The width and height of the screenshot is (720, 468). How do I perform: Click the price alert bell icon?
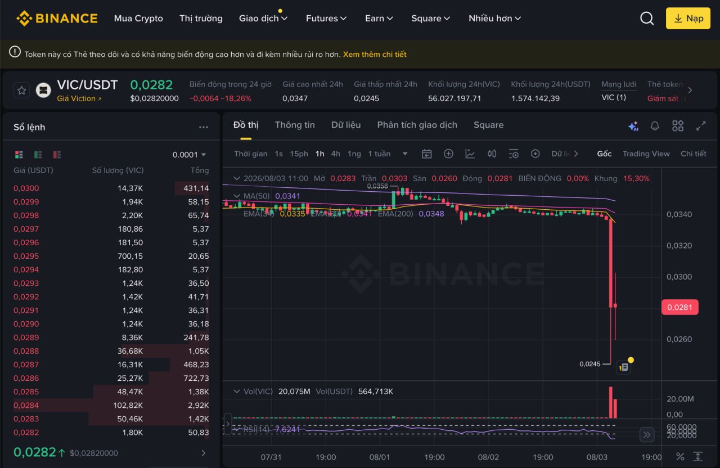click(x=655, y=126)
